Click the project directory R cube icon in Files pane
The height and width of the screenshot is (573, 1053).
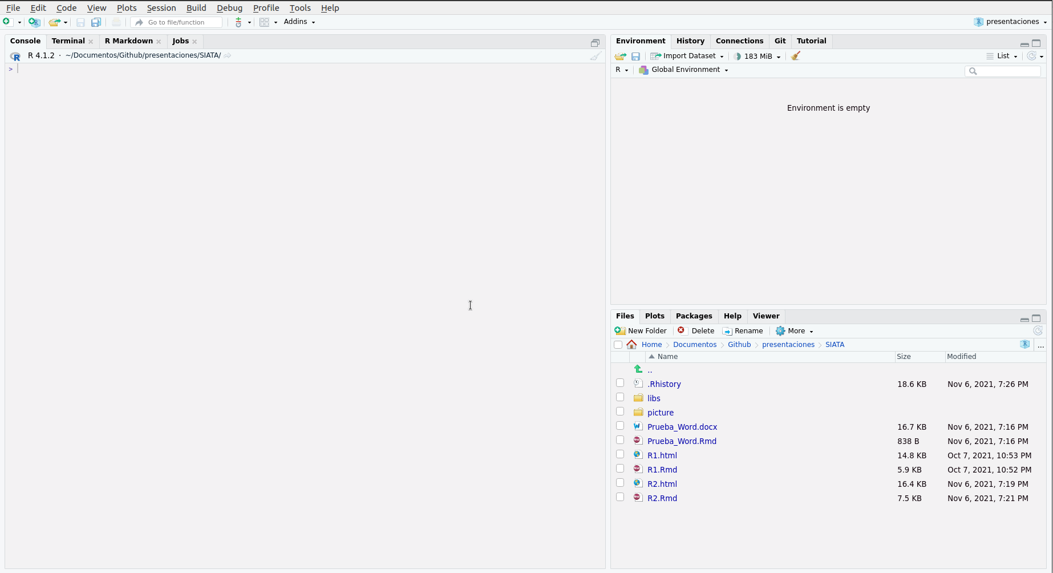pos(1025,345)
